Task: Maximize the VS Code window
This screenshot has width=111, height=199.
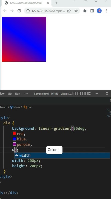Action: tap(107, 94)
